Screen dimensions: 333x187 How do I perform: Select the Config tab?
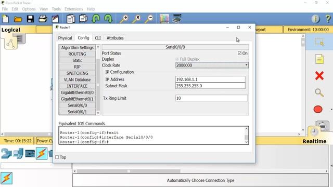pos(83,38)
